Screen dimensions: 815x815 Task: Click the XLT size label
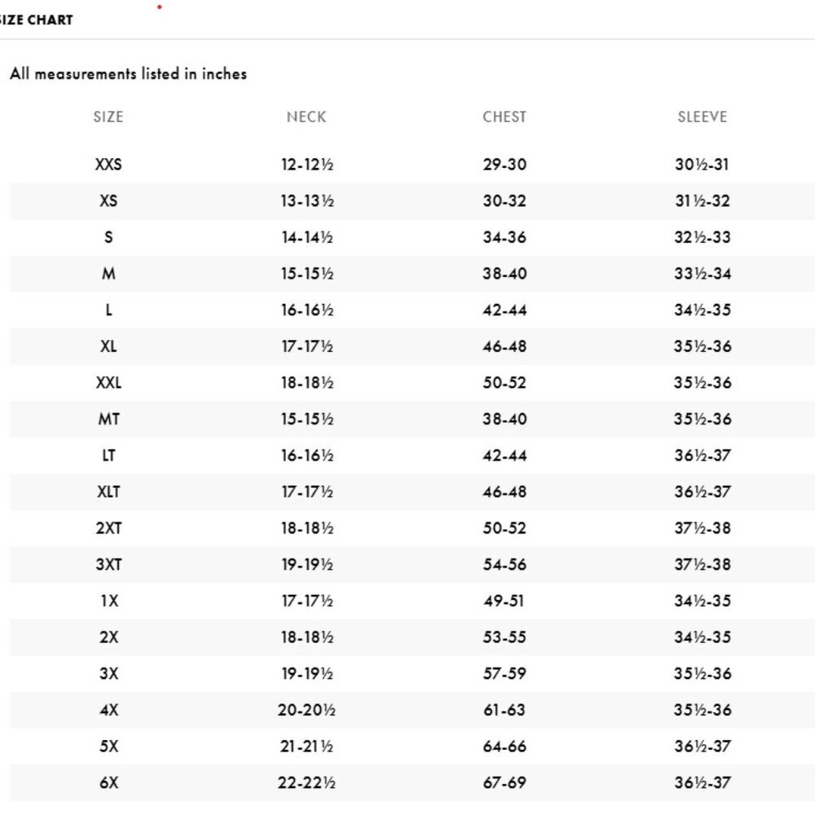[108, 491]
